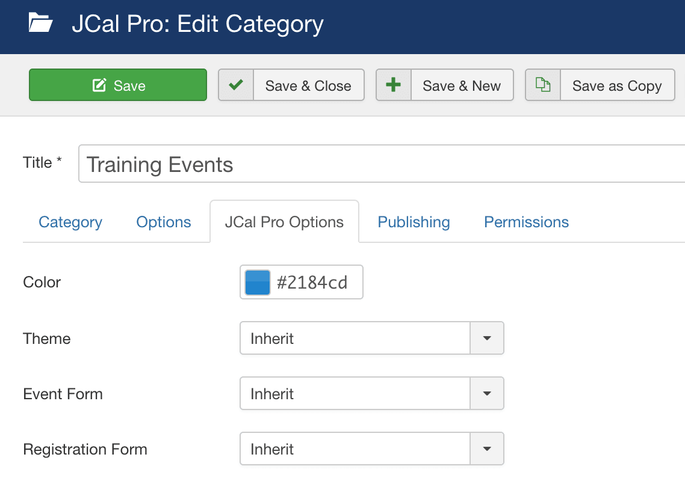This screenshot has width=685, height=481.
Task: Click the Title field containing Training Events
Action: tap(382, 164)
